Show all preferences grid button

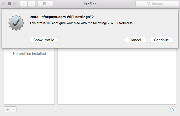pos(45,4)
